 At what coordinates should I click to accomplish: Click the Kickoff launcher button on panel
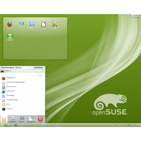[x=2, y=125]
